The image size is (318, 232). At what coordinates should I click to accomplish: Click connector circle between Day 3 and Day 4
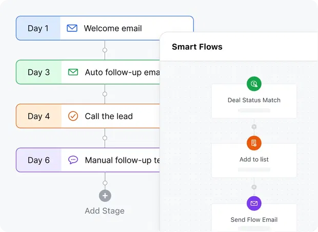click(105, 94)
